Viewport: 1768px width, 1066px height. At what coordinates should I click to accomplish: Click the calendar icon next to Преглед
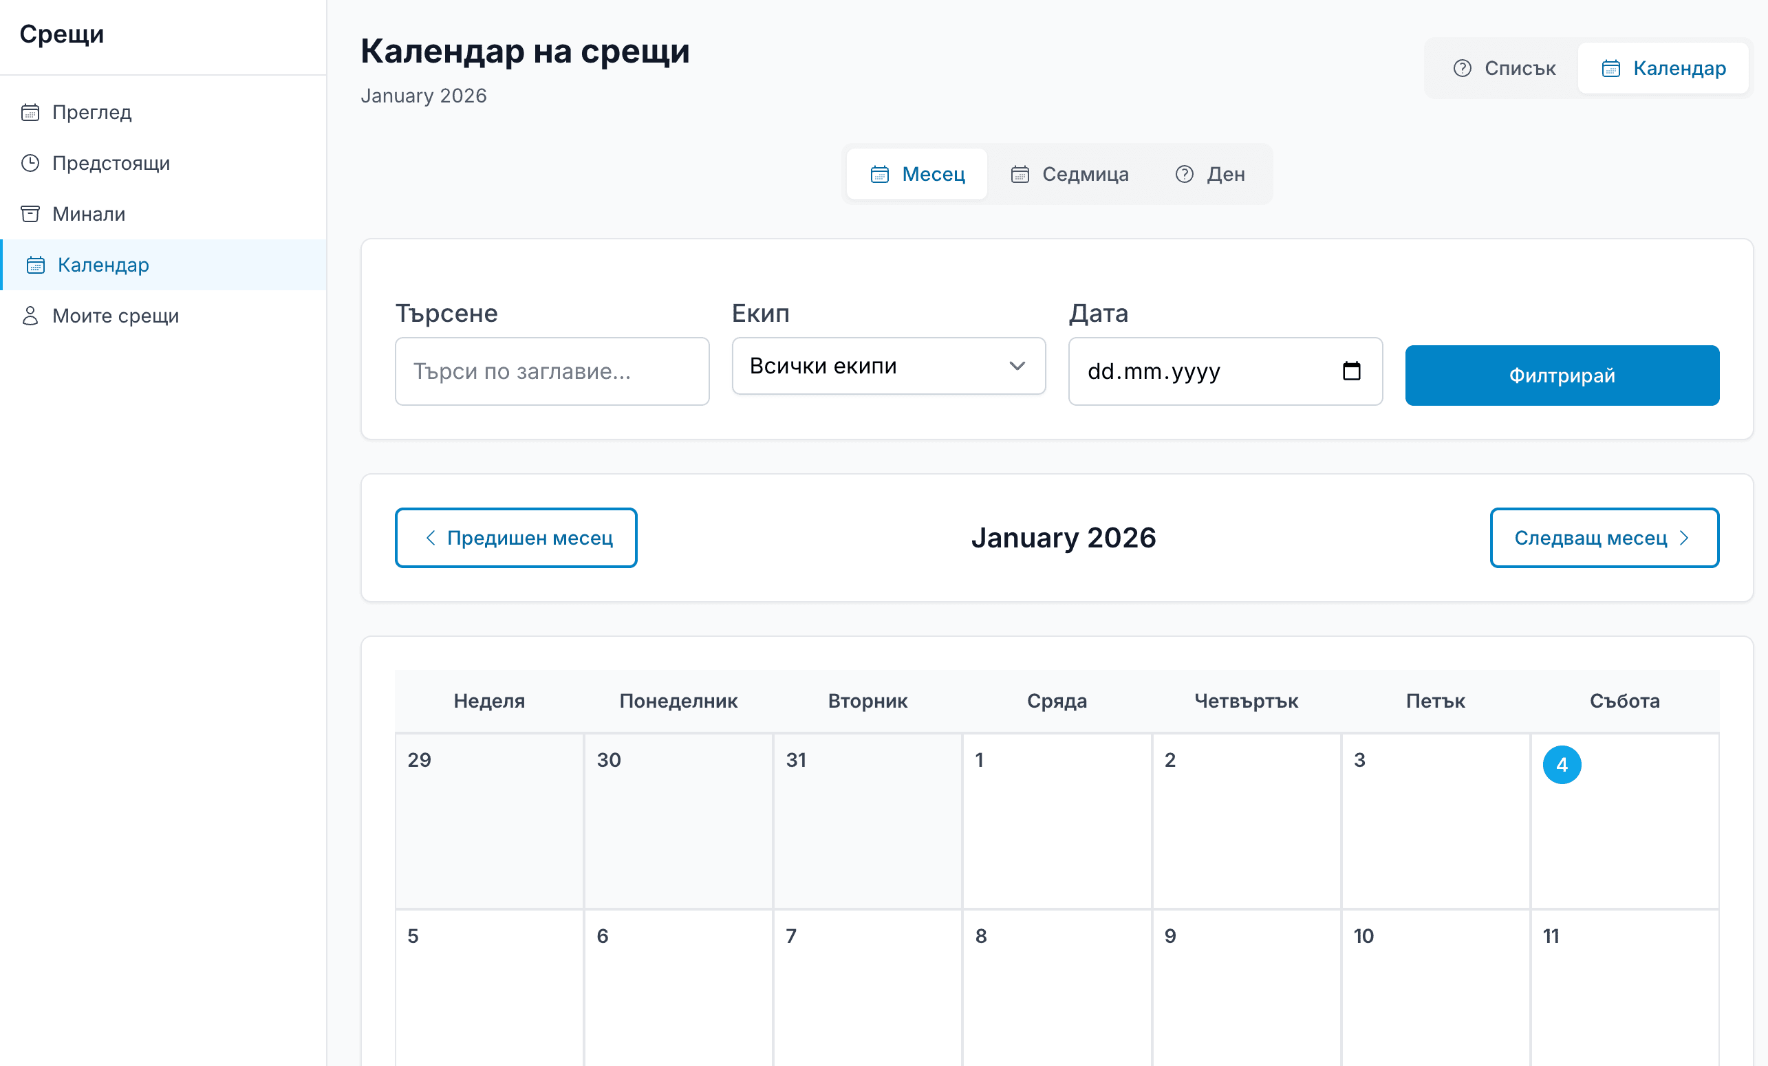[30, 112]
